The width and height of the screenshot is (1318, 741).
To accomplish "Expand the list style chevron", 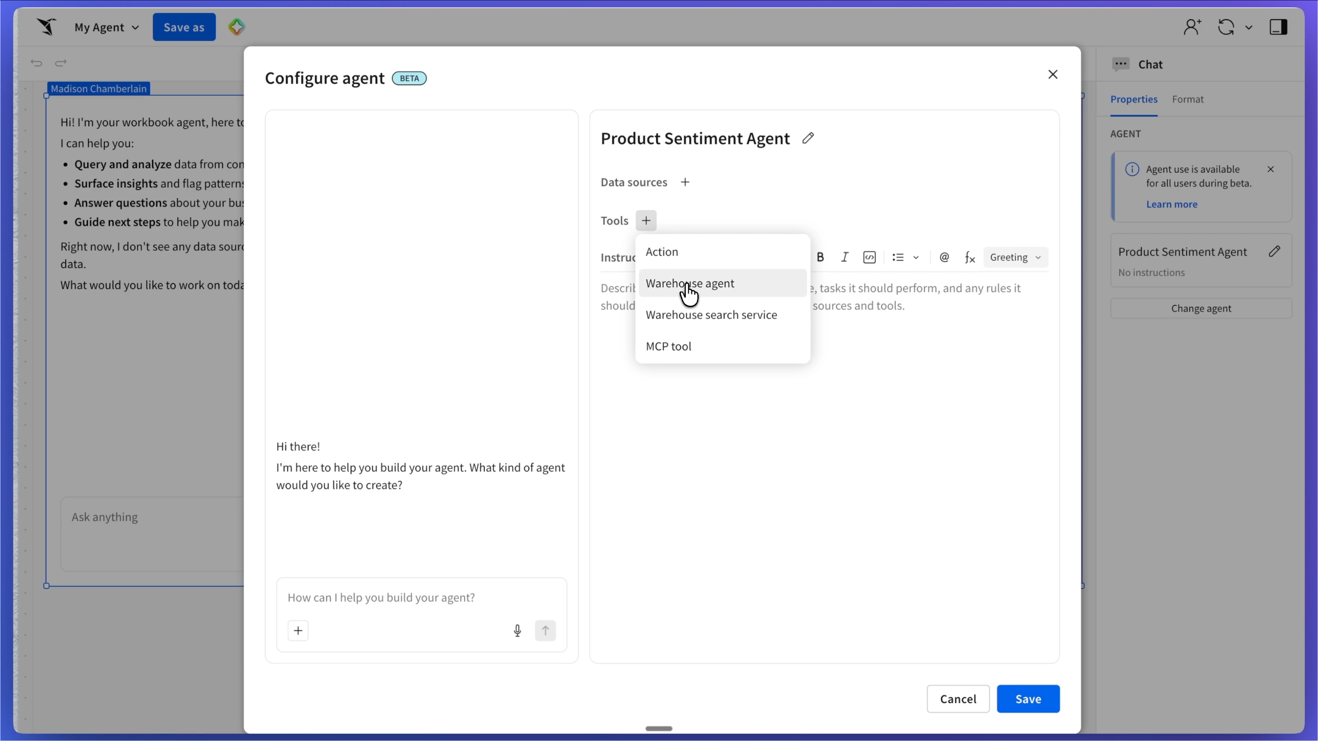I will [916, 258].
